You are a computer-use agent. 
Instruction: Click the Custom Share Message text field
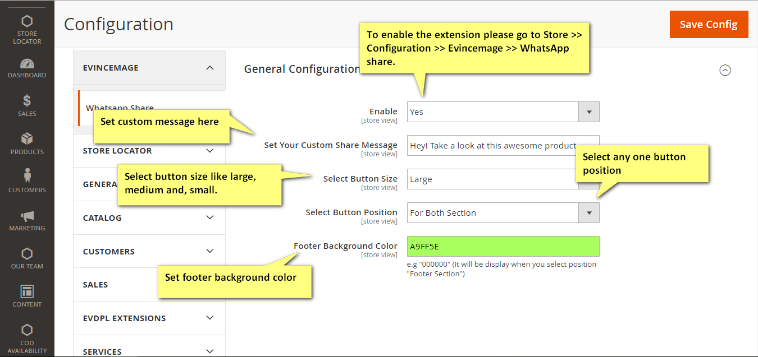[x=503, y=145]
